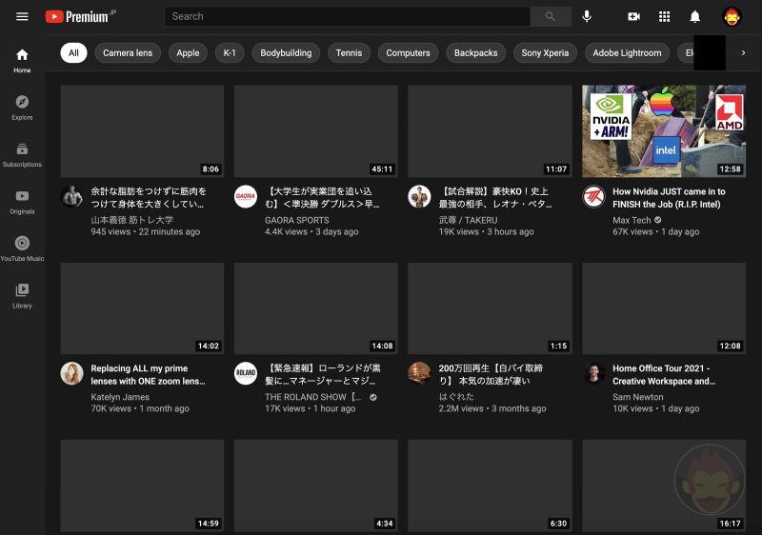Go to Home in sidebar
762x535 pixels.
click(22, 61)
